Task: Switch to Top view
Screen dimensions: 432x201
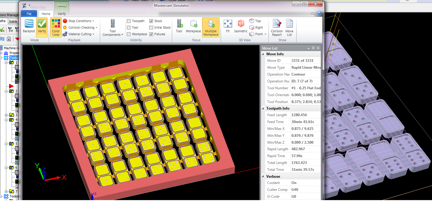Action: [255, 21]
